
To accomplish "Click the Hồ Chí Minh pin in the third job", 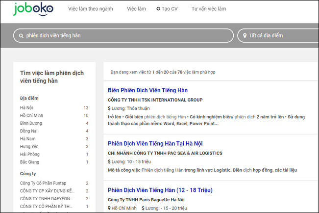I will click(109, 208).
